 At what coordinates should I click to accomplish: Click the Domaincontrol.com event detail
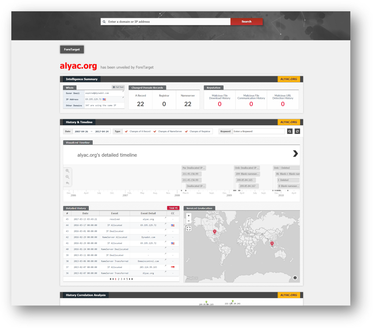point(148,261)
